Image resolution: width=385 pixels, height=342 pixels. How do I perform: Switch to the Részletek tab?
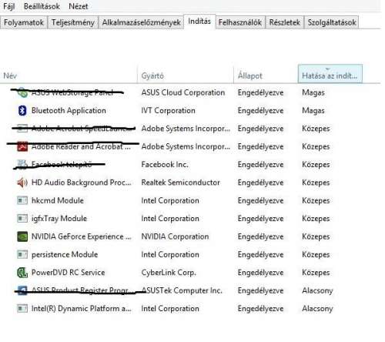coord(284,22)
